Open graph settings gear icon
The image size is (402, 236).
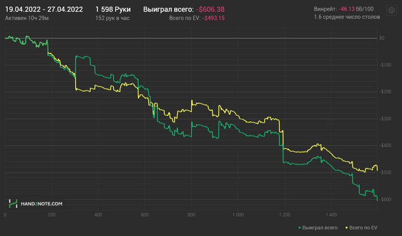391,10
